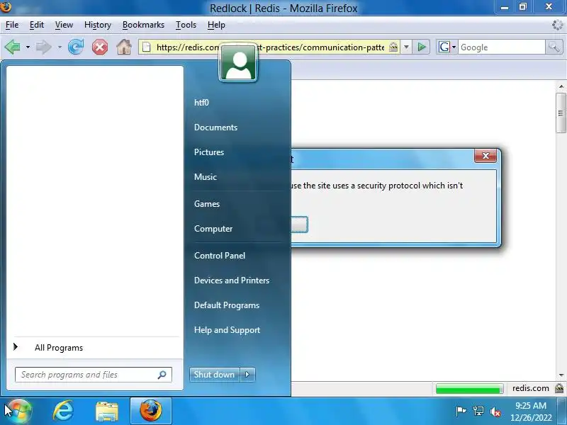Click the page icon in the address bar
This screenshot has height=425, width=567.
coord(147,47)
